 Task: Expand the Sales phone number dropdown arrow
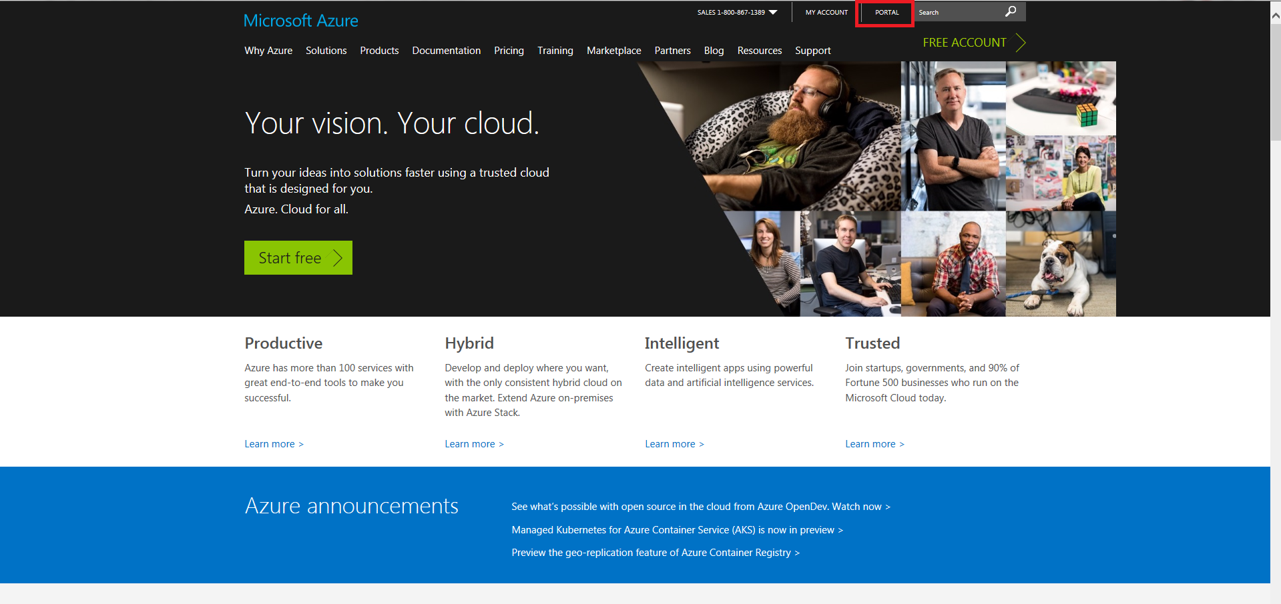pos(773,12)
